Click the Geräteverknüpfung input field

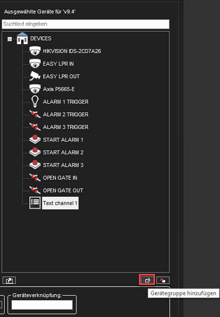point(42,305)
